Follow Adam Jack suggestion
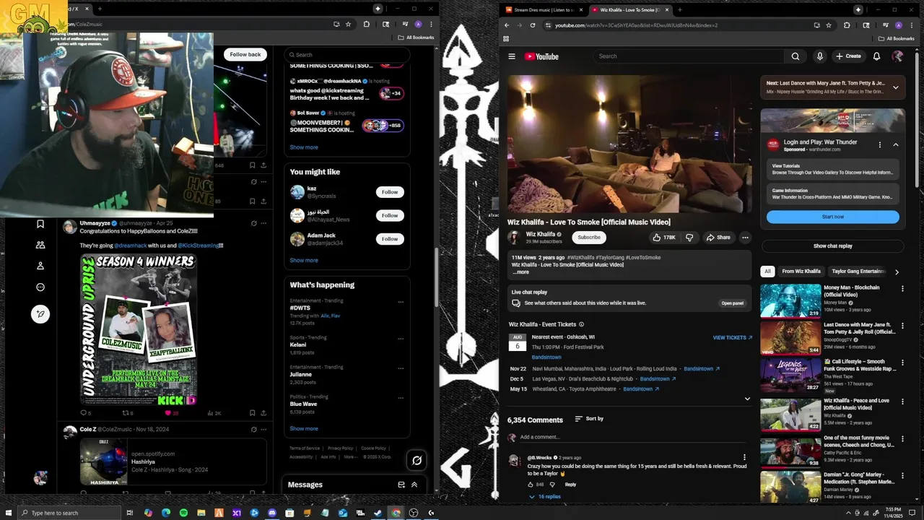The image size is (924, 520). (390, 239)
